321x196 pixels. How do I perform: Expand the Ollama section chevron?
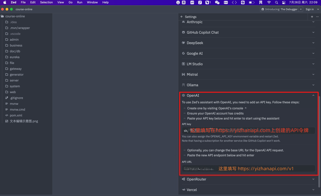click(313, 85)
